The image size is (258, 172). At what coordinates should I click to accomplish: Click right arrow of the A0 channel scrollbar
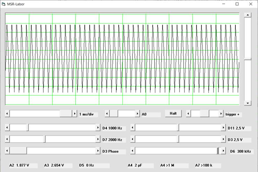[137, 114]
